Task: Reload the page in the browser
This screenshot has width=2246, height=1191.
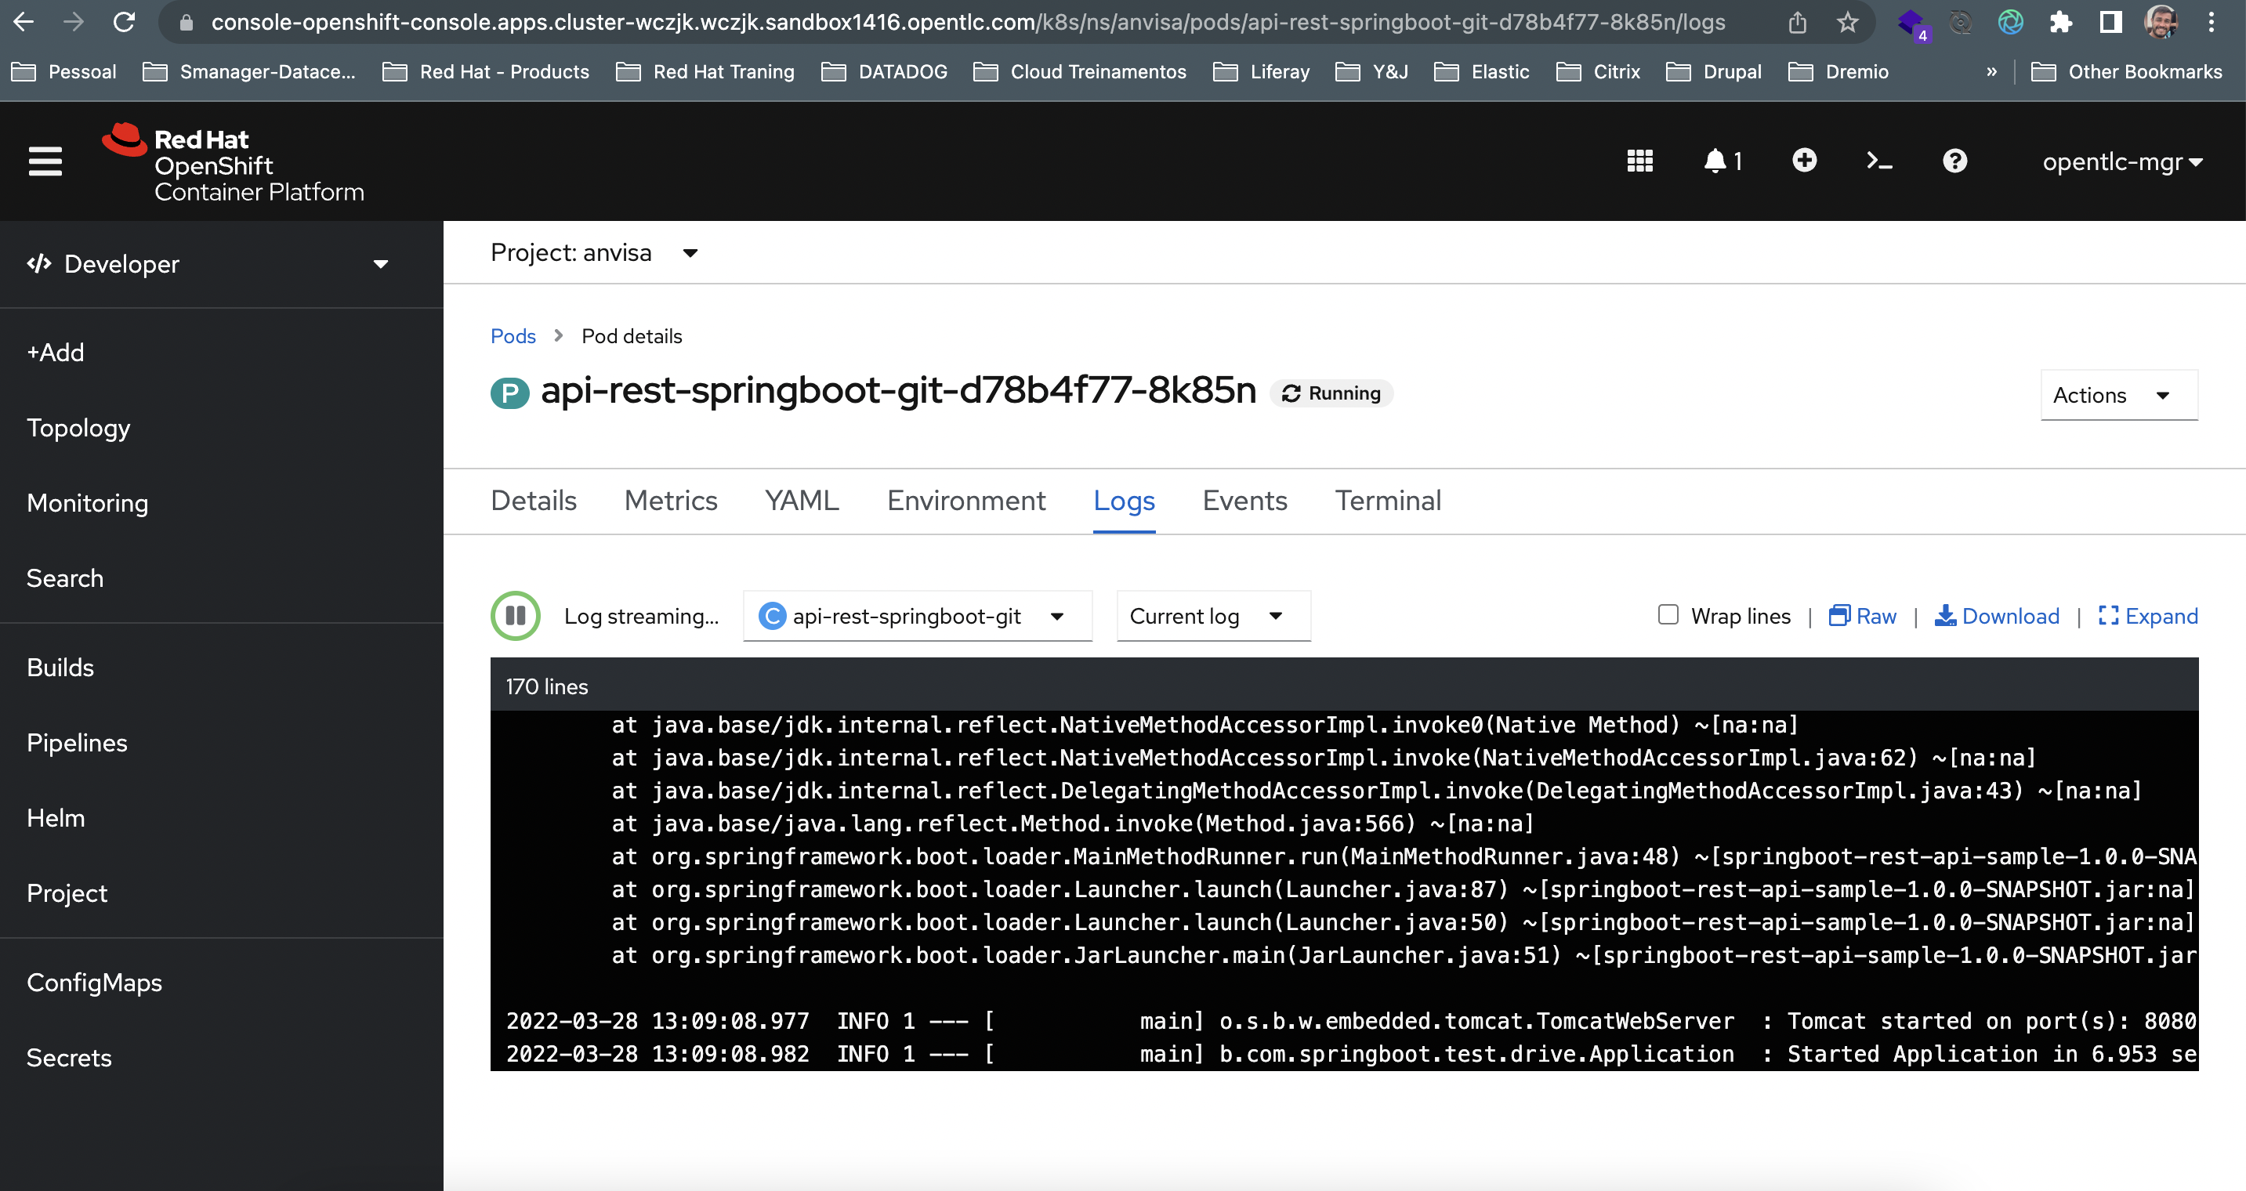Action: (125, 22)
